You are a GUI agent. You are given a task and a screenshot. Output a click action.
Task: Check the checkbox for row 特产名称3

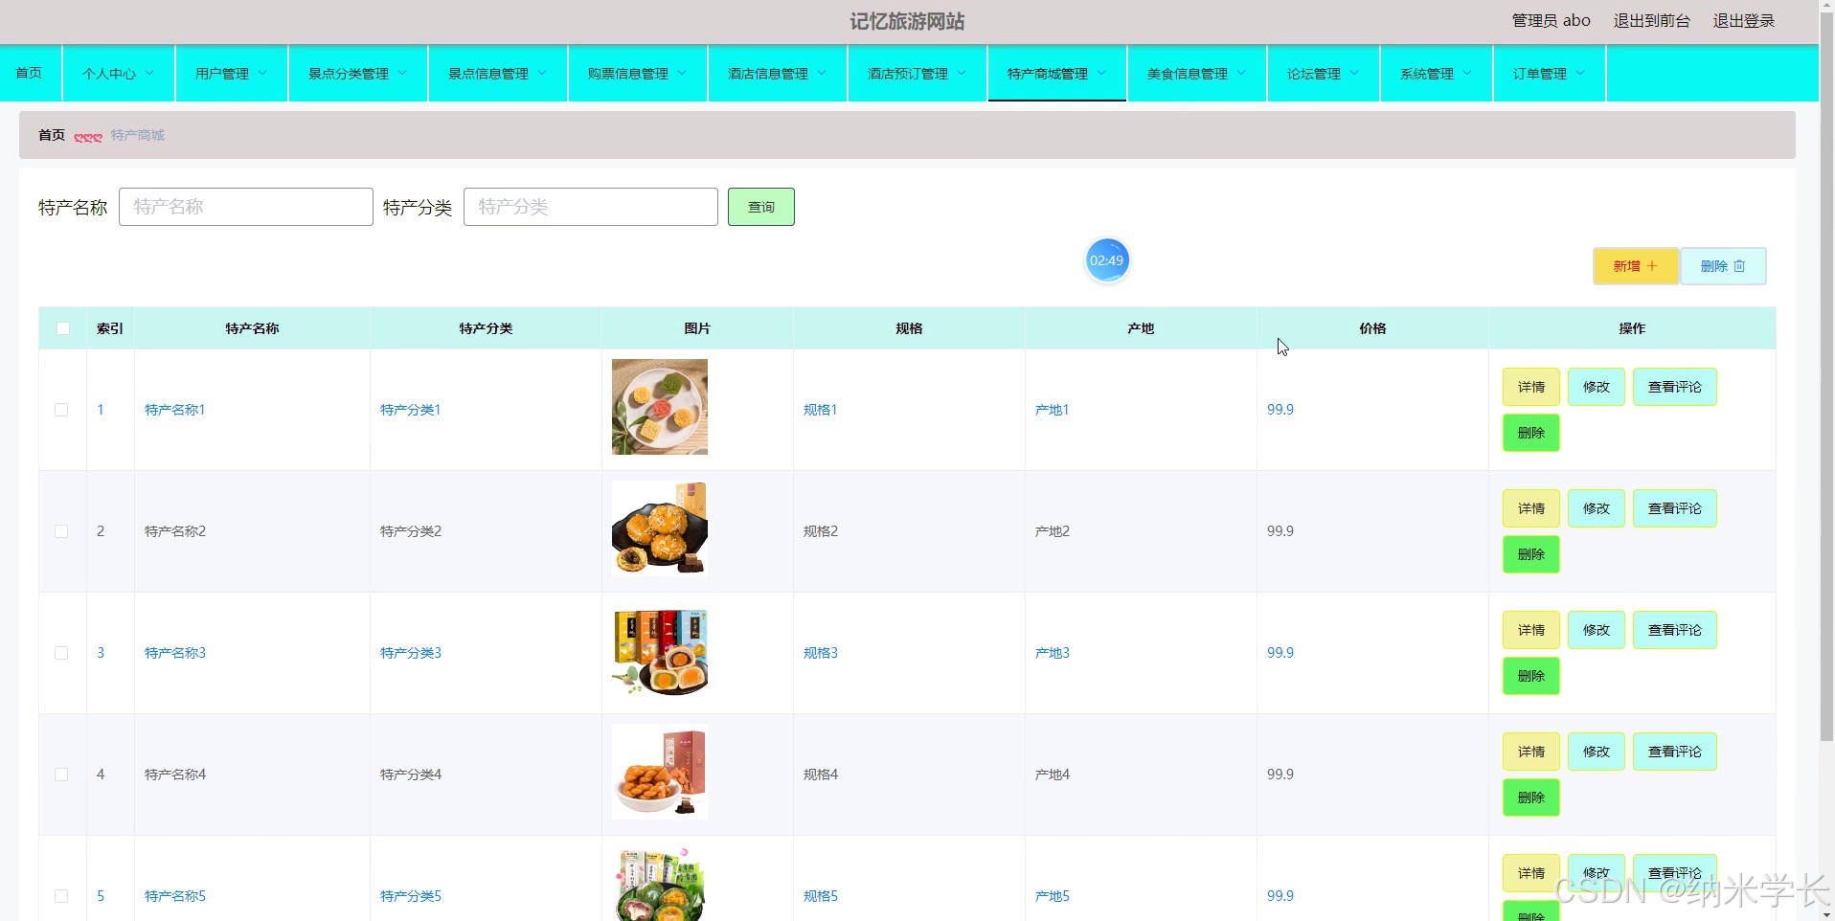pos(61,653)
